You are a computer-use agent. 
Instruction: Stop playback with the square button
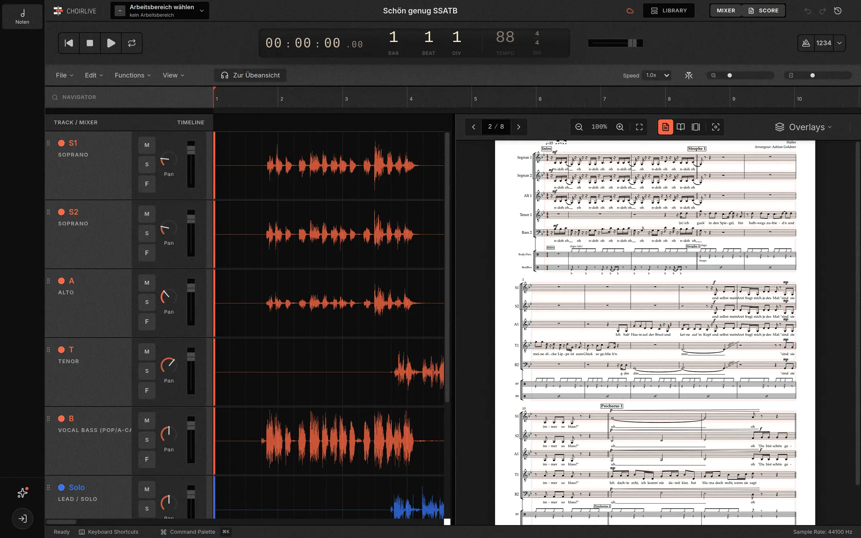[90, 43]
